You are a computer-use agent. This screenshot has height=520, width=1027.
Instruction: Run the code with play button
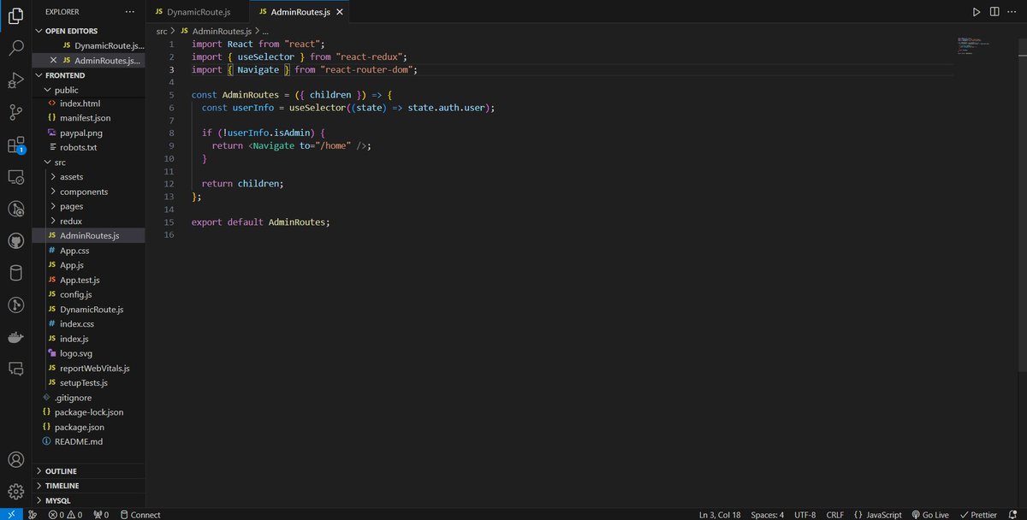(x=977, y=12)
